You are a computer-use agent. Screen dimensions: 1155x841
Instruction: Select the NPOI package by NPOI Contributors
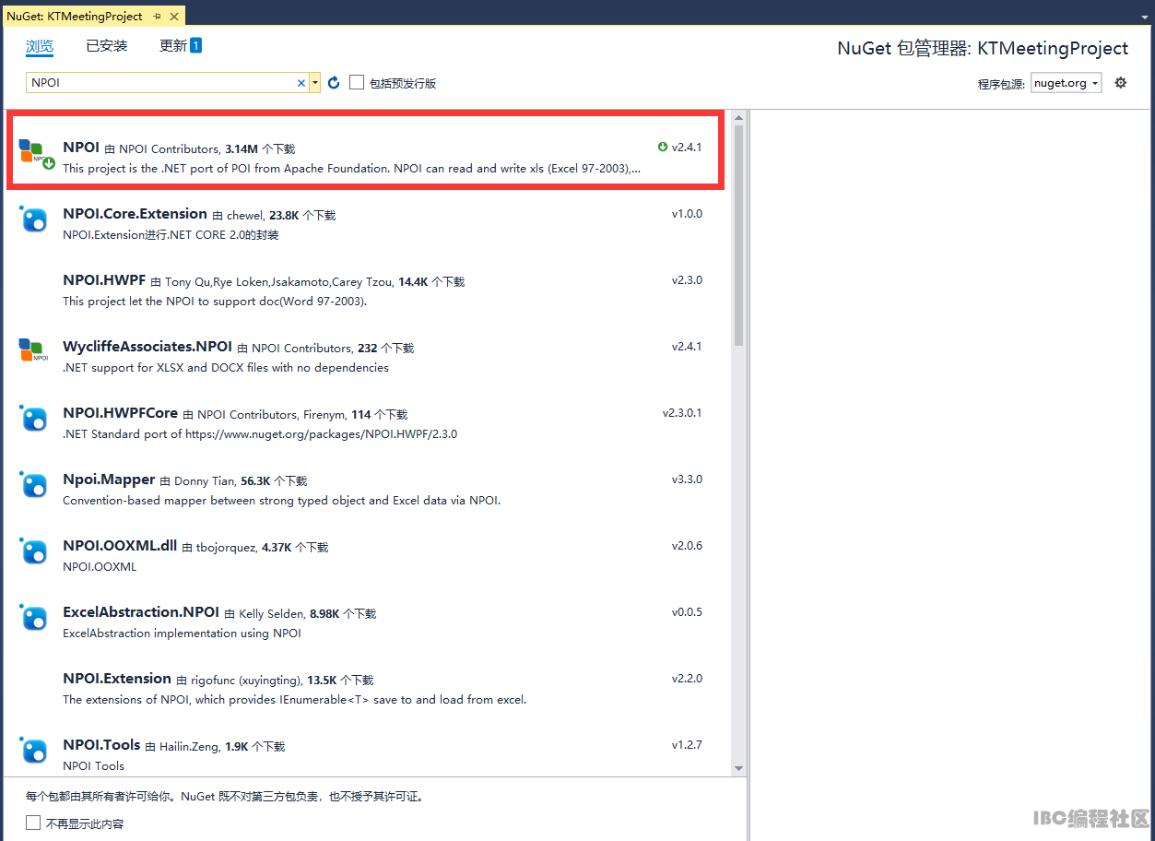tap(365, 150)
